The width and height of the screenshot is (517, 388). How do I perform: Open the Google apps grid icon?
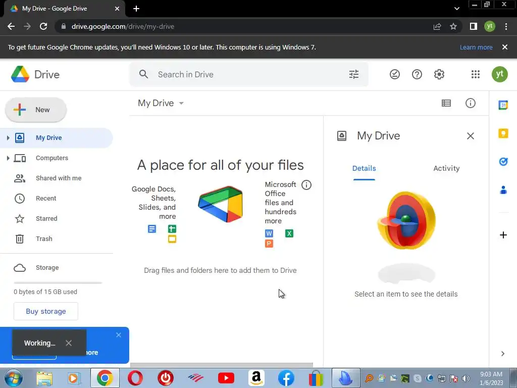click(476, 74)
